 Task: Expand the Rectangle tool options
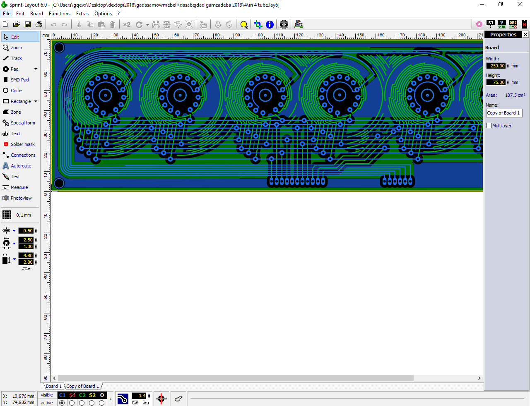click(36, 101)
